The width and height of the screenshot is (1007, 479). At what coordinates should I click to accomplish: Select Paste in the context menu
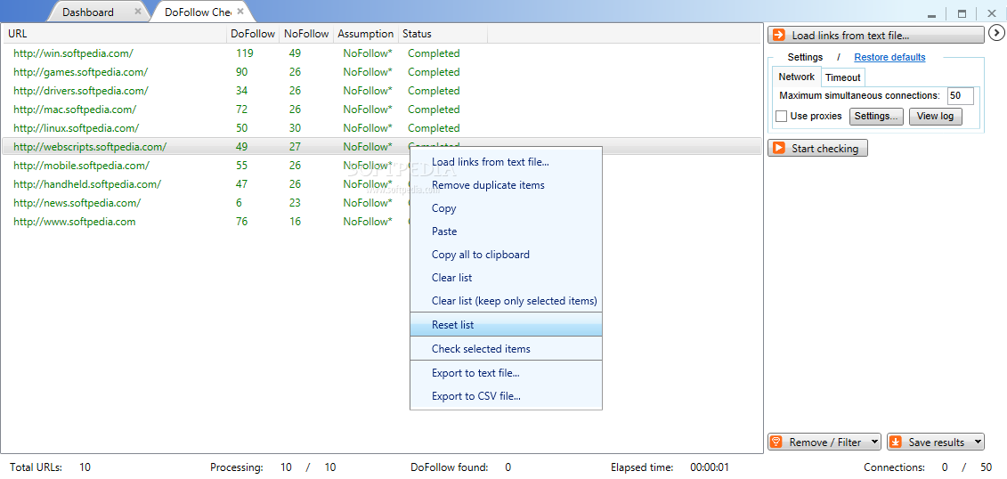point(506,231)
